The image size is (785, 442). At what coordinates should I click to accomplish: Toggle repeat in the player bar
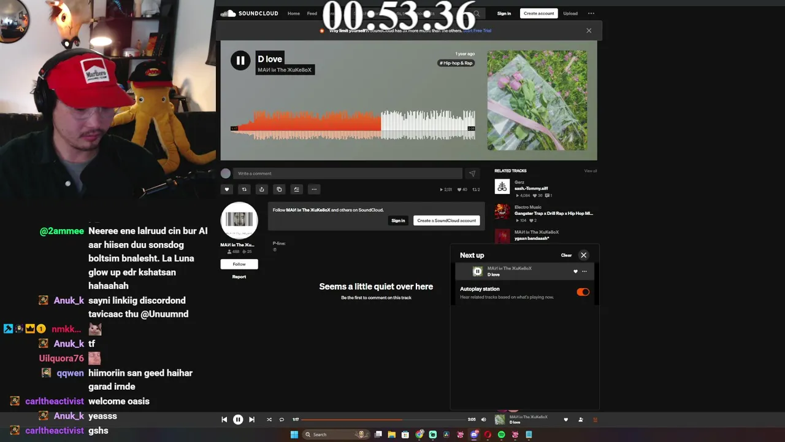click(x=281, y=420)
